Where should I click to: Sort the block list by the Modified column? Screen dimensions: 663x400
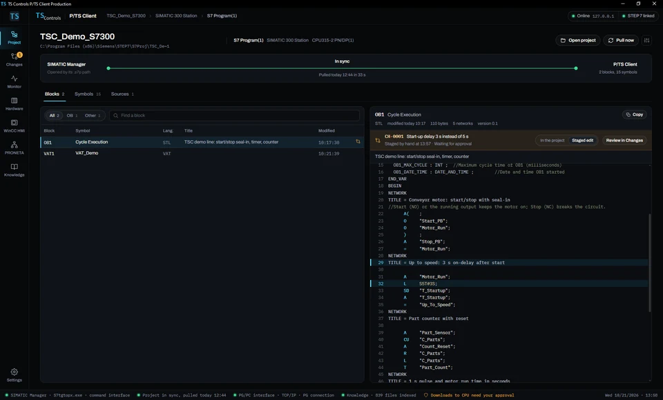[x=327, y=131]
